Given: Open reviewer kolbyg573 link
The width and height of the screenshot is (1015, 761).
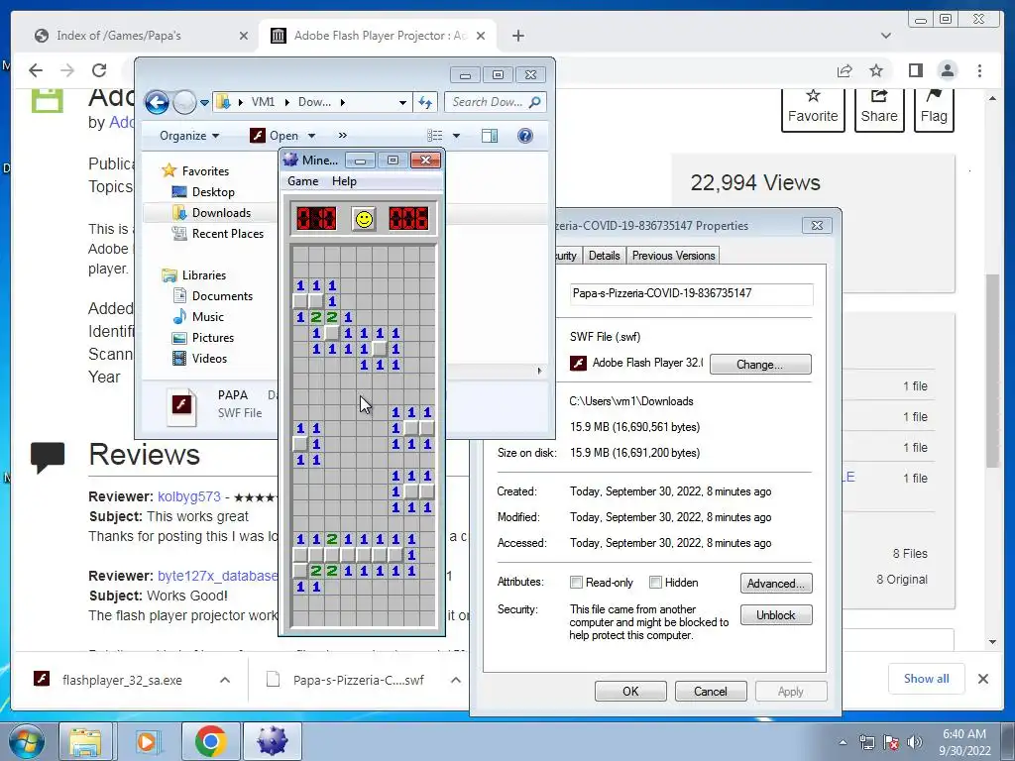Looking at the screenshot, I should tap(189, 497).
